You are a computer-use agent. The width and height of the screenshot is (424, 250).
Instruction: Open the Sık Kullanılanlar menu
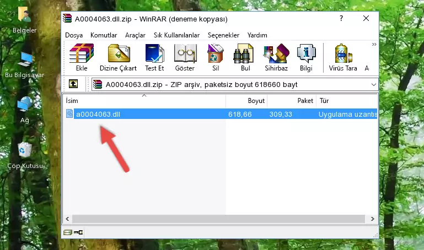tap(176, 35)
